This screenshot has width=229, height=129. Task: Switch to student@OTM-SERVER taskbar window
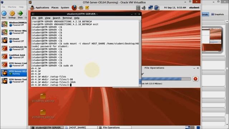pyautogui.click(x=47, y=128)
